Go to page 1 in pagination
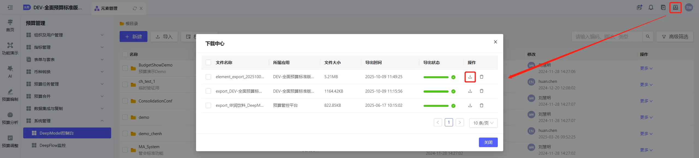Viewport: 699px width, 158px height. tap(449, 123)
